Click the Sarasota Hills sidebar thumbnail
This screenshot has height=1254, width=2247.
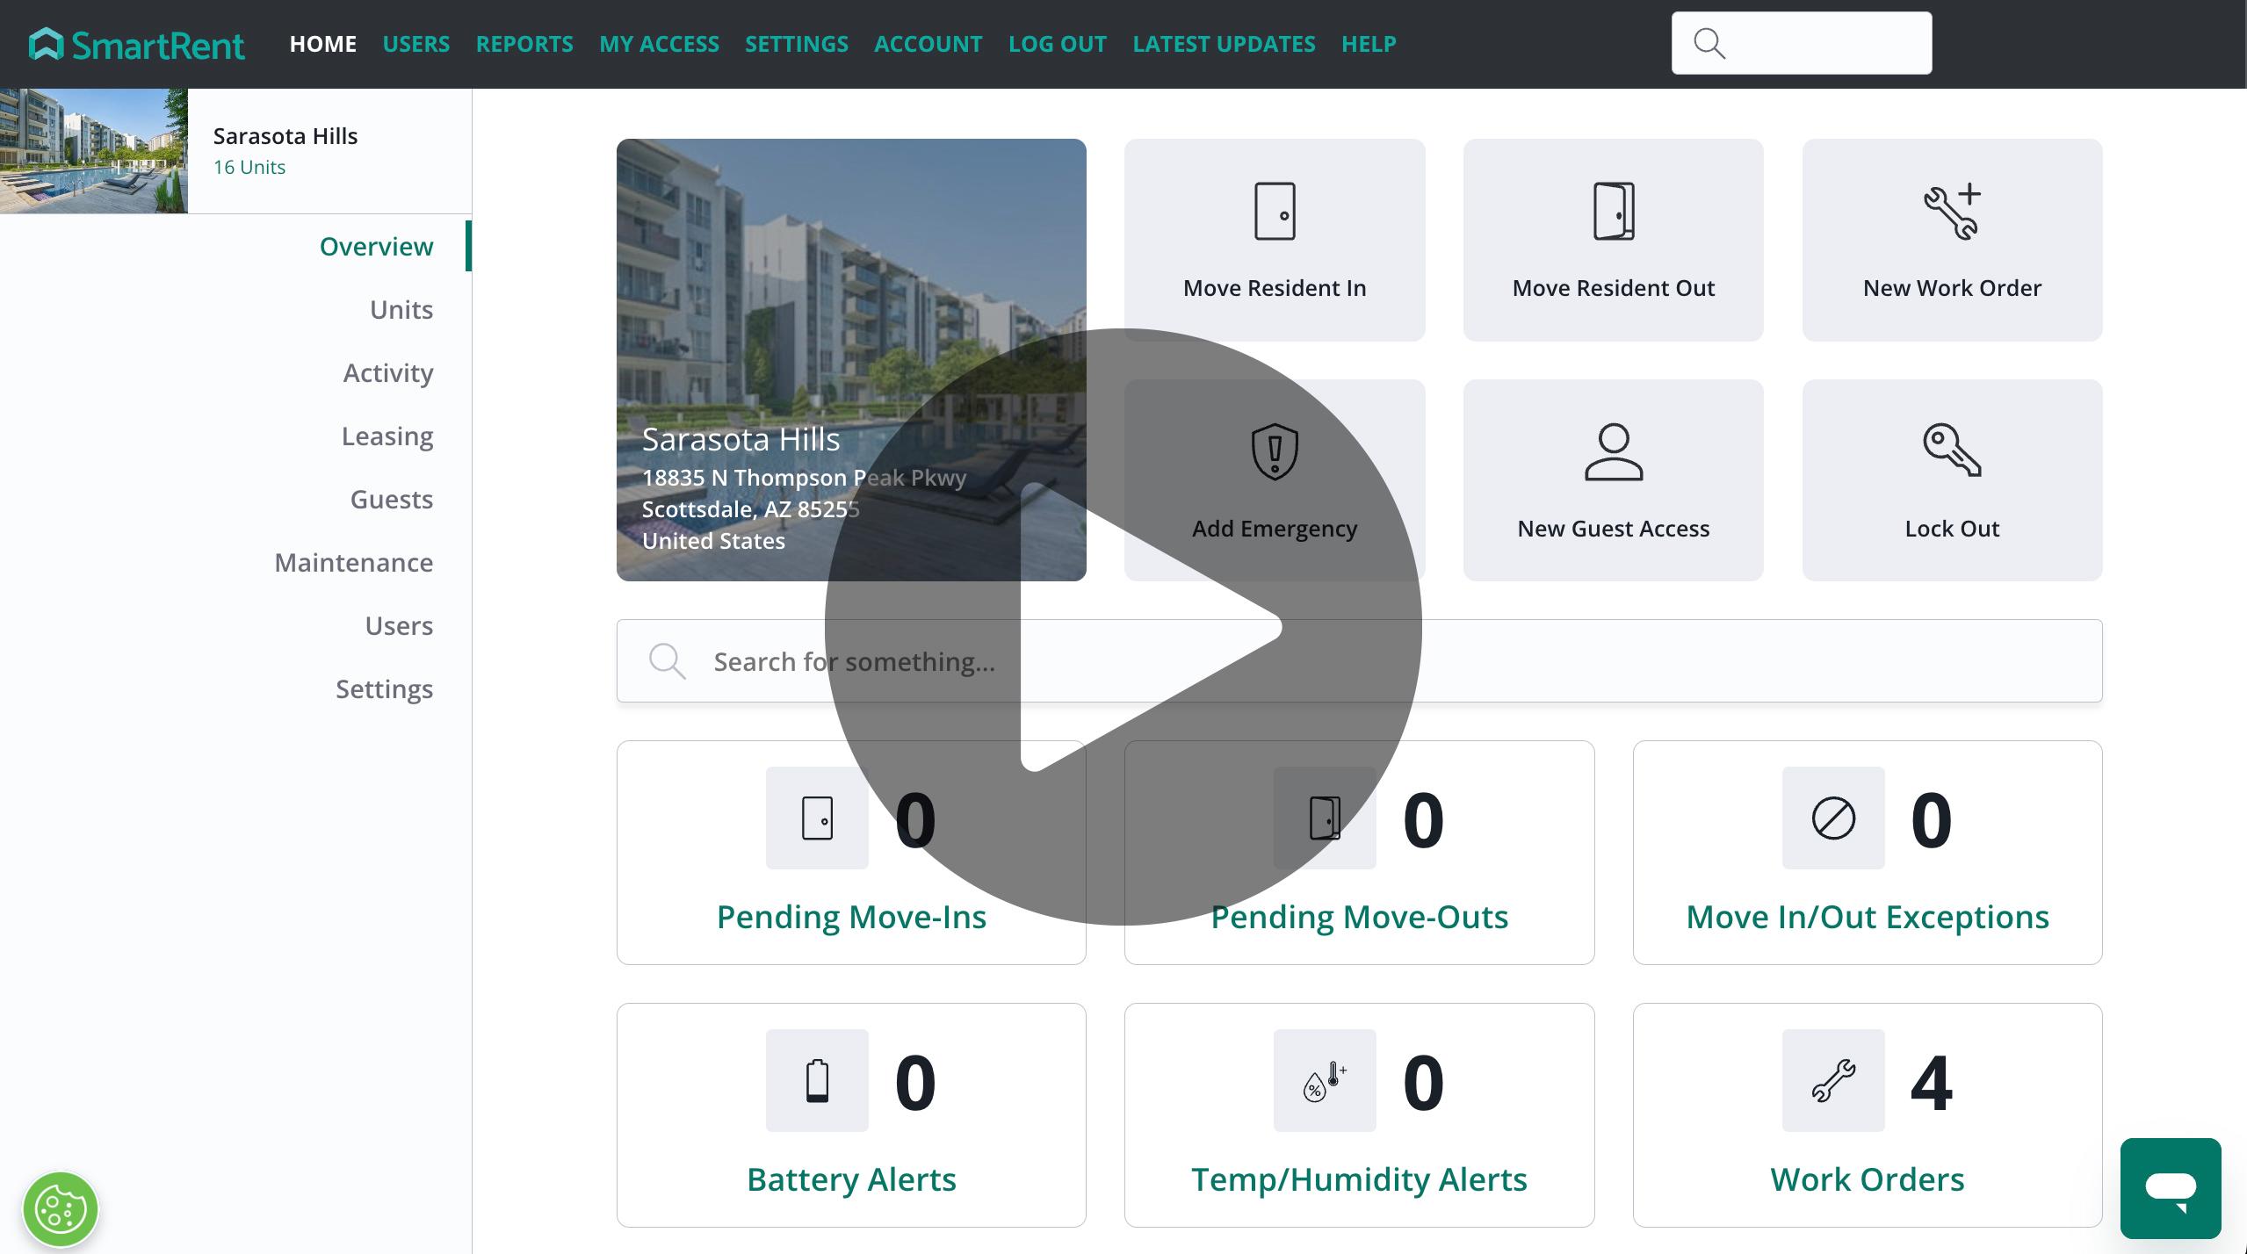point(94,151)
